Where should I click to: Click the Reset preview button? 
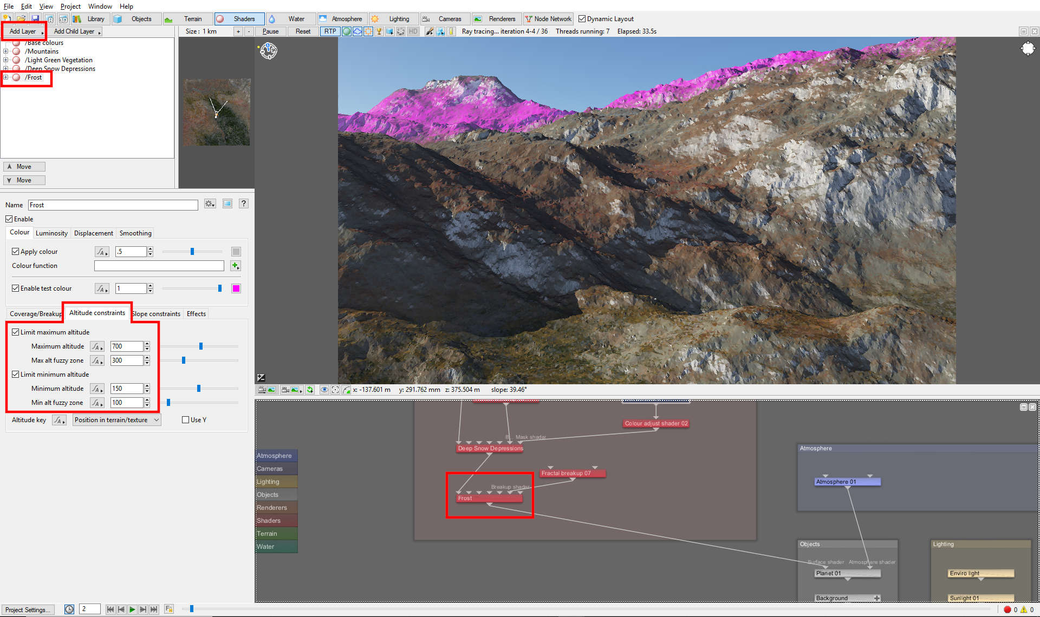point(303,31)
